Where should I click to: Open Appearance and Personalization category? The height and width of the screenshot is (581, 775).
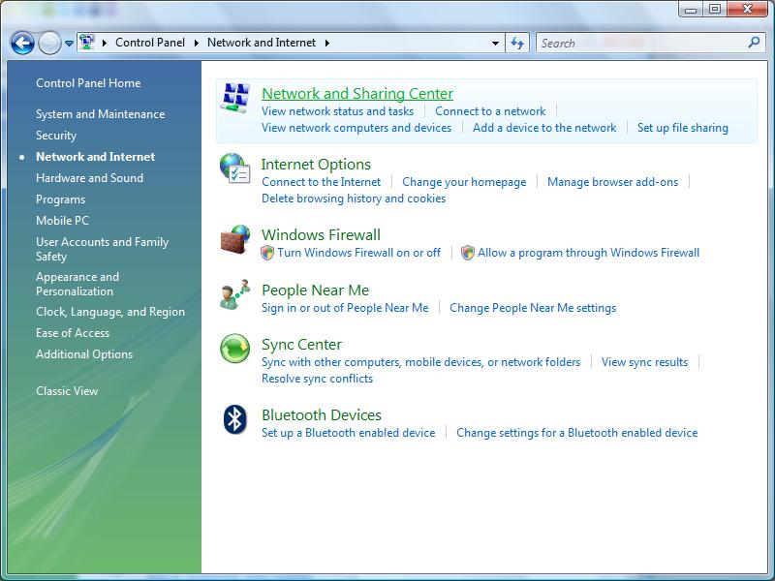point(77,284)
